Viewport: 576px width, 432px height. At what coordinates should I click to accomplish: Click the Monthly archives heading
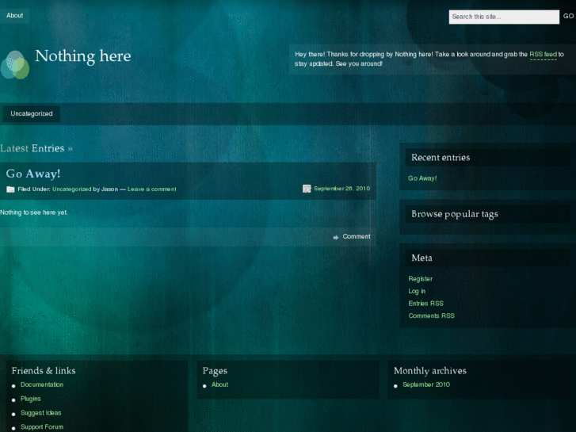click(x=430, y=371)
